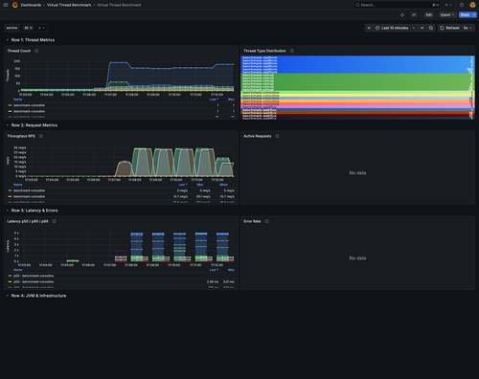Image resolution: width=479 pixels, height=379 pixels.
Task: Remove the All value chip from service
Action: pos(32,28)
